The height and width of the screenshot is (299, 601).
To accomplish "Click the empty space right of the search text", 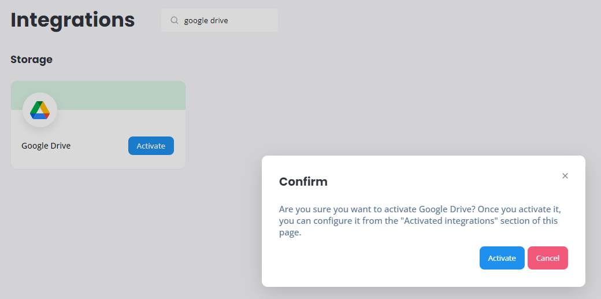I will [x=253, y=20].
